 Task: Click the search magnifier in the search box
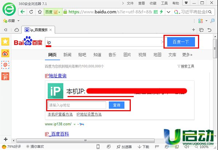click(210, 12)
